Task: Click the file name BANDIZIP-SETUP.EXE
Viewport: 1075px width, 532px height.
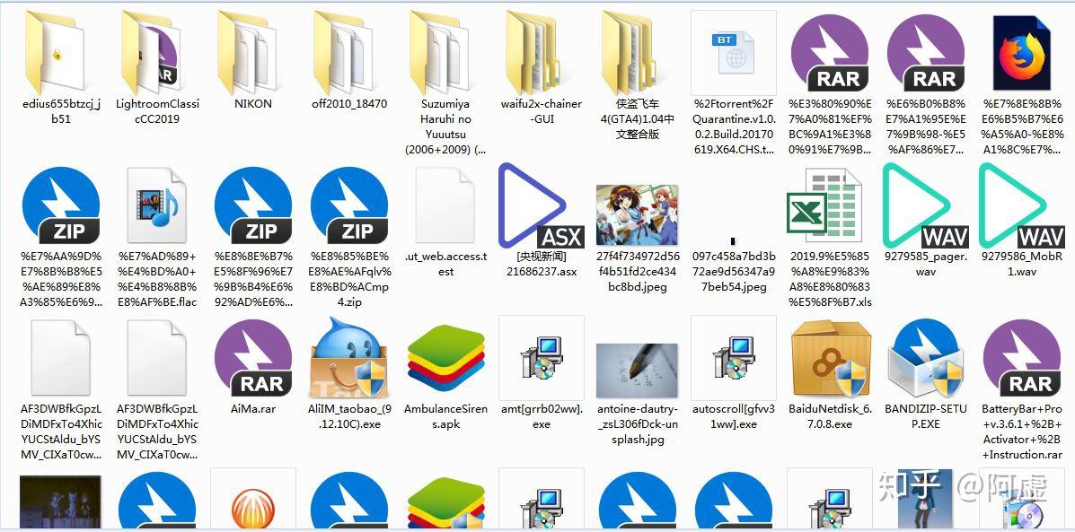Action: click(x=926, y=416)
